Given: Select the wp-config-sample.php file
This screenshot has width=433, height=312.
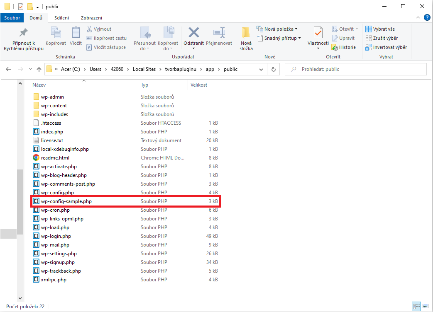Looking at the screenshot, I should click(x=66, y=201).
